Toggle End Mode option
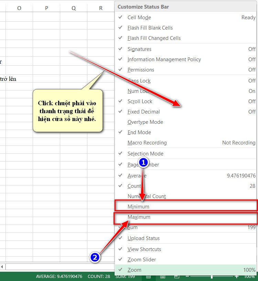This screenshot has width=258, height=281. (185, 132)
